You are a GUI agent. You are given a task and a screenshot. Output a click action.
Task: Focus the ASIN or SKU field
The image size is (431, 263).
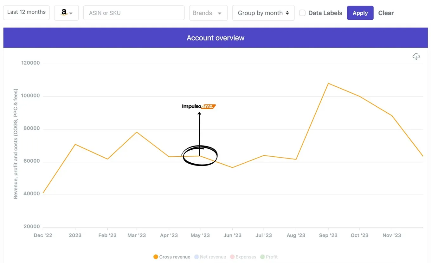pyautogui.click(x=134, y=13)
